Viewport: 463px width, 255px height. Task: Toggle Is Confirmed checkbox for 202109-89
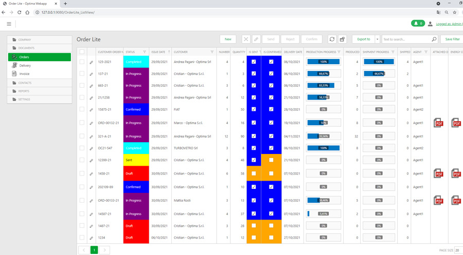tap(271, 187)
